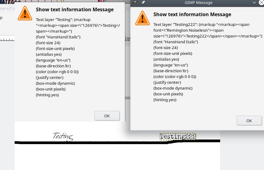Image resolution: width=264 pixels, height=170 pixels.
Task: Click "(font "HansHand Italic")" in the "Testing222" layer dialog
Action: 176,42
